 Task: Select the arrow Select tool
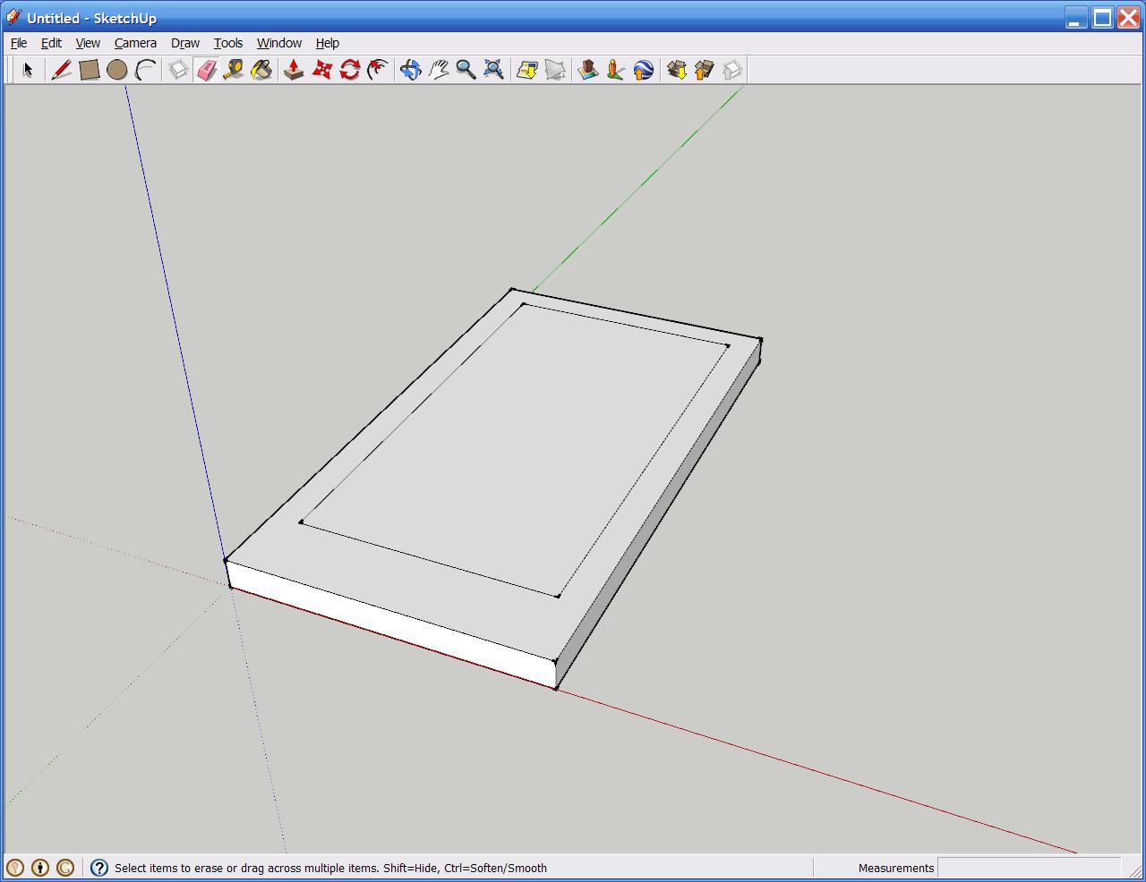(28, 70)
